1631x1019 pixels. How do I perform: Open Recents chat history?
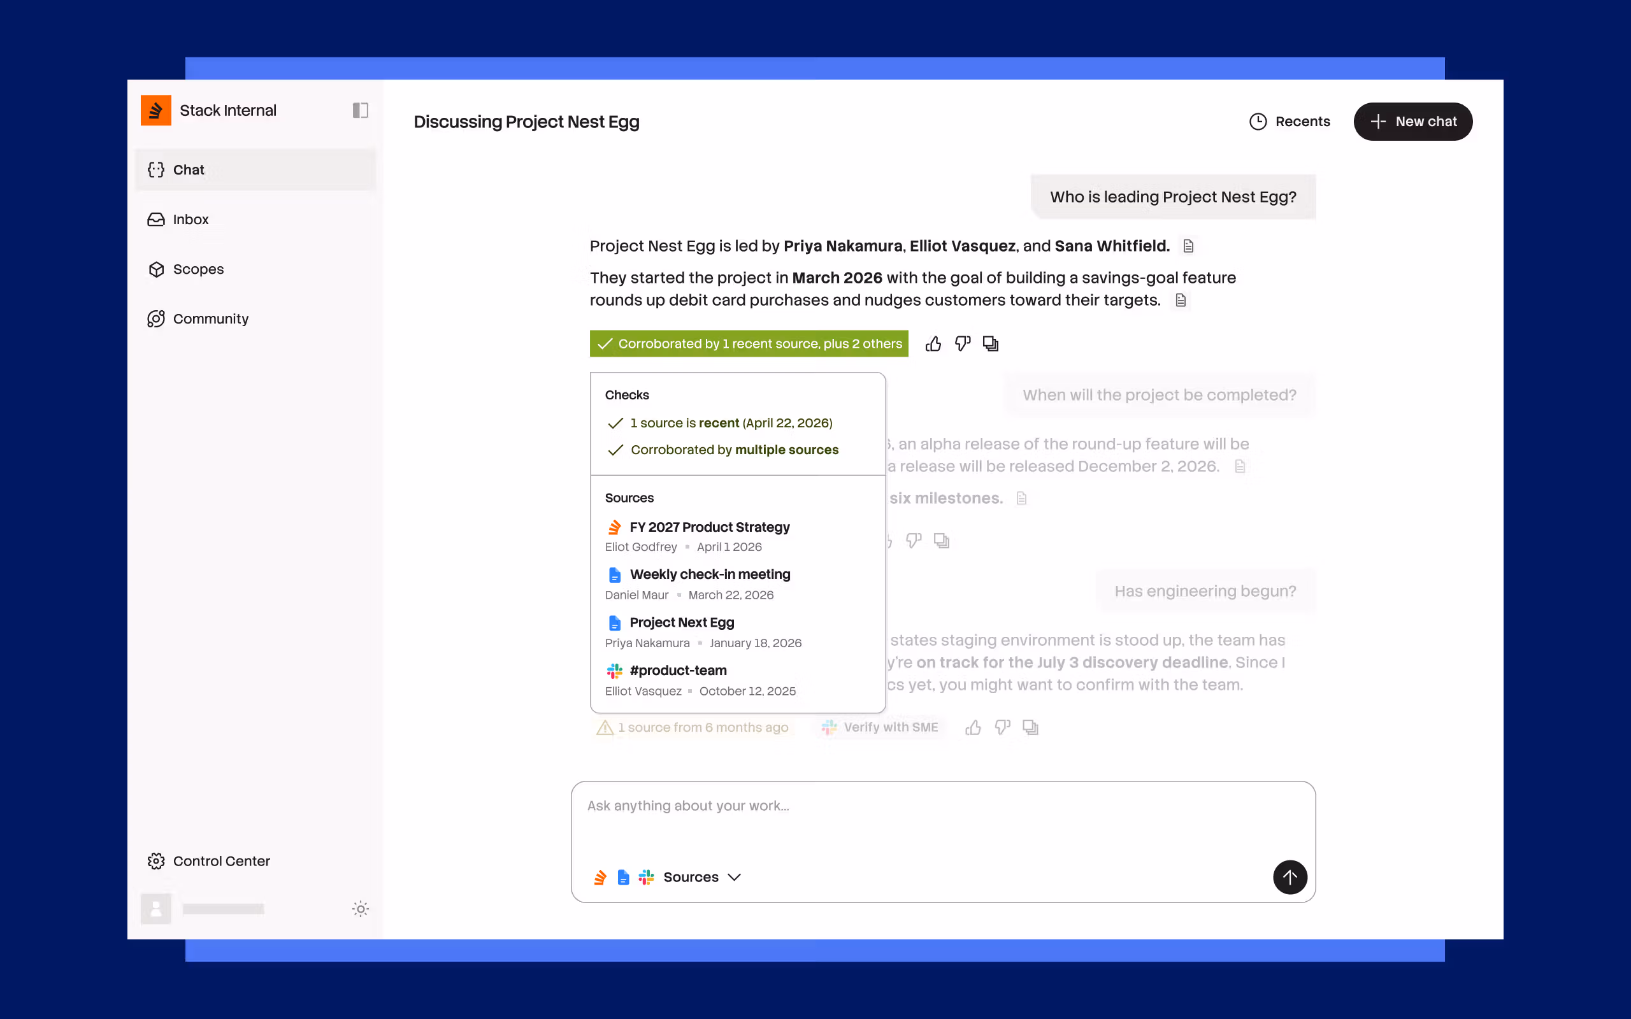click(x=1290, y=121)
